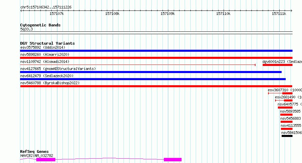Select the nsv5898260 (Almarri2020) red variant bar
The width and height of the screenshot is (302, 163).
coord(156,58)
